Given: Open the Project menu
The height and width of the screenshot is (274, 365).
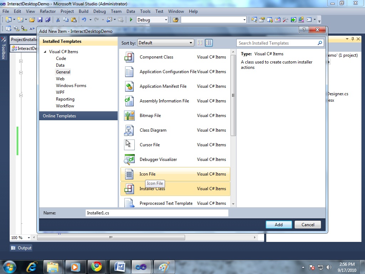Looking at the screenshot, I should pyautogui.click(x=67, y=11).
